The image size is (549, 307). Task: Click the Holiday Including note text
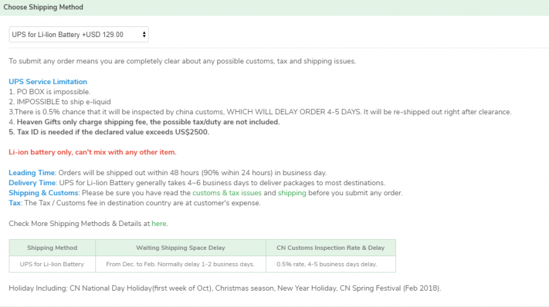tap(225, 288)
